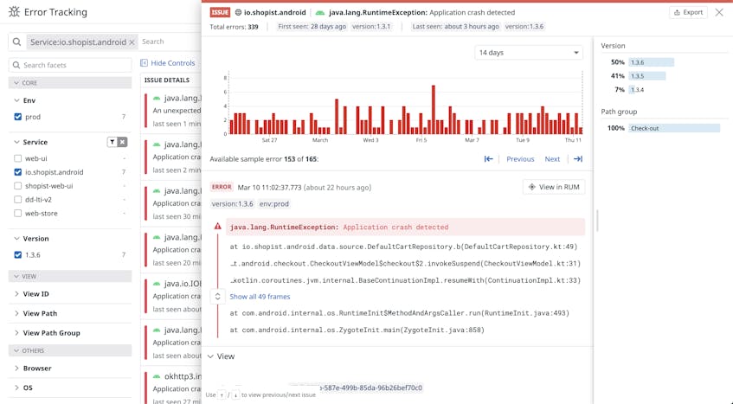Click the red ISSUE badge
Screen dimensions: 733x404
tap(220, 13)
